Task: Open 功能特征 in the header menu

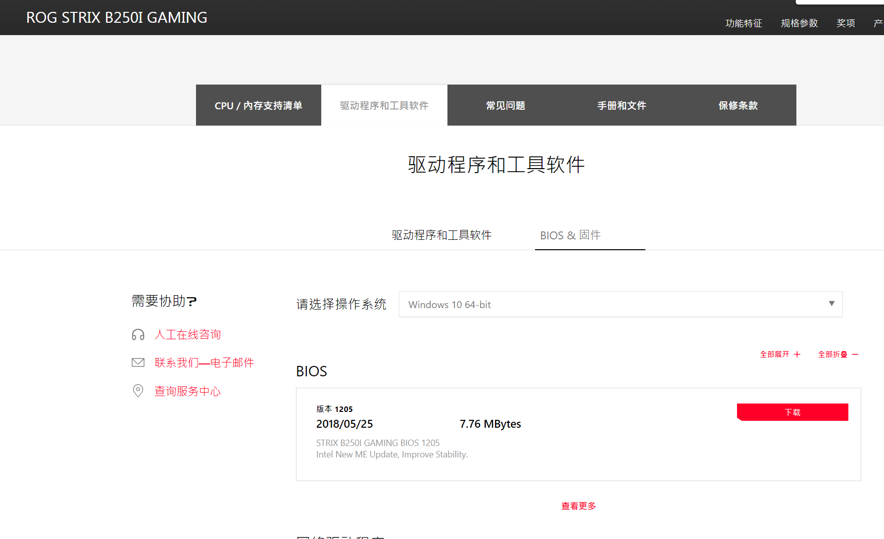Action: 743,23
